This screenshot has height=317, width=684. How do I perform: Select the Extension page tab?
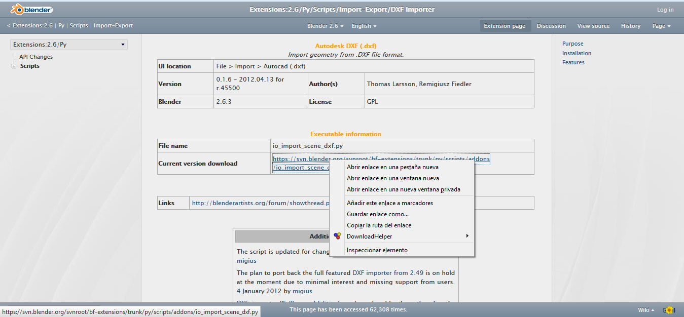coord(505,26)
